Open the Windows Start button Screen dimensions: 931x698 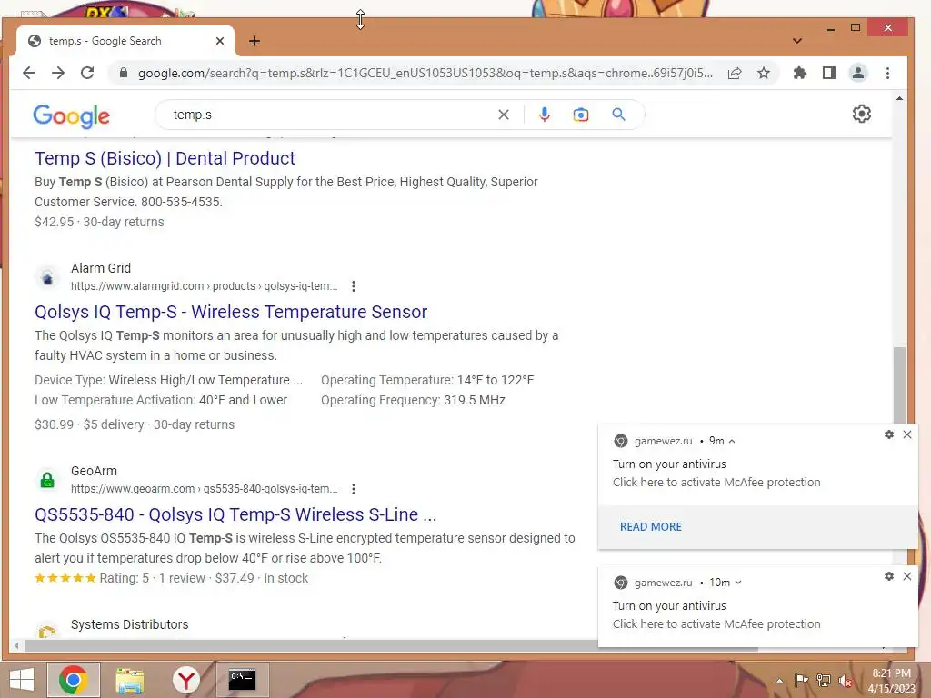point(22,680)
